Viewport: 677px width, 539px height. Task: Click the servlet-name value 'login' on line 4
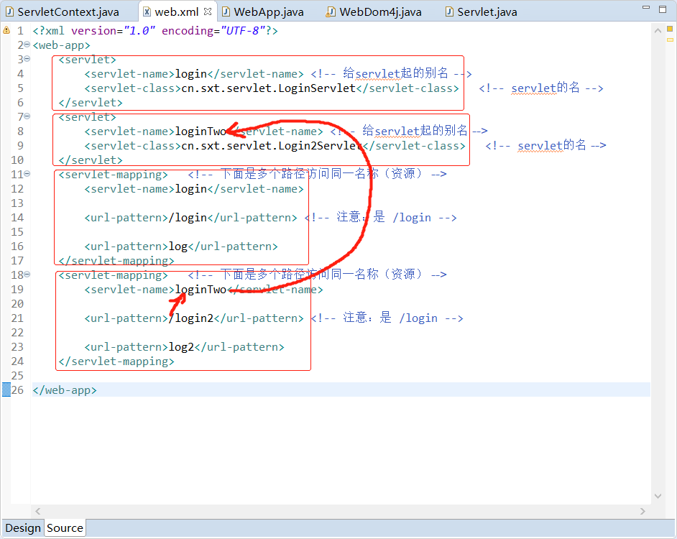click(x=191, y=74)
